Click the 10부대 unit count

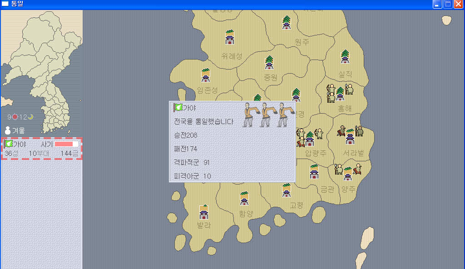(39, 154)
